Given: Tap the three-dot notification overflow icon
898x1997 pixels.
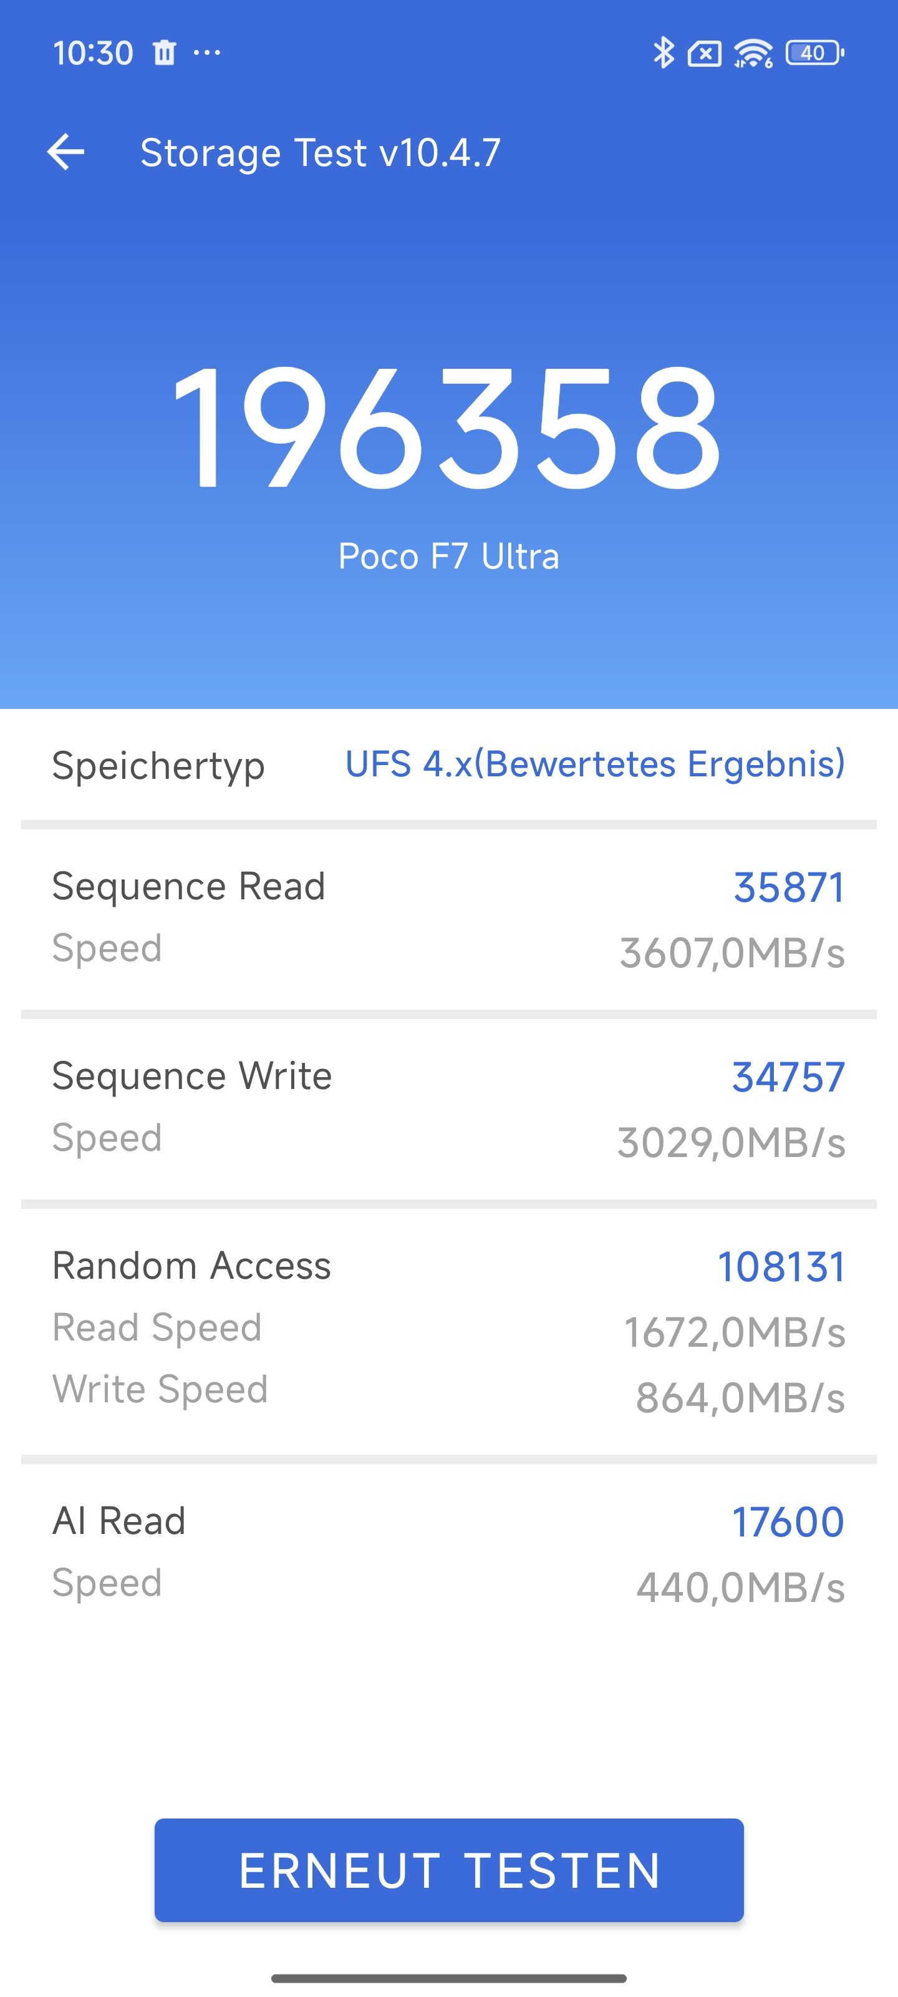Looking at the screenshot, I should coord(207,52).
